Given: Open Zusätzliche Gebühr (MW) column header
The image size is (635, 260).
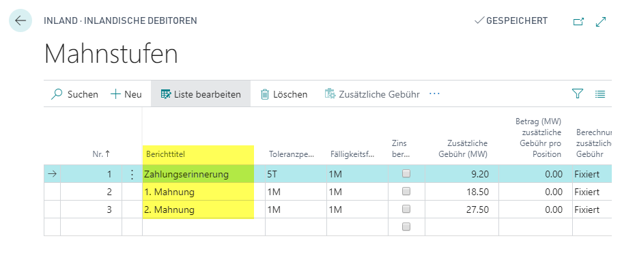Looking at the screenshot, I should pos(462,149).
